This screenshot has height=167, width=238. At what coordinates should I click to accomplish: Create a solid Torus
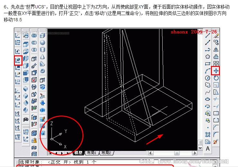click(x=43, y=71)
